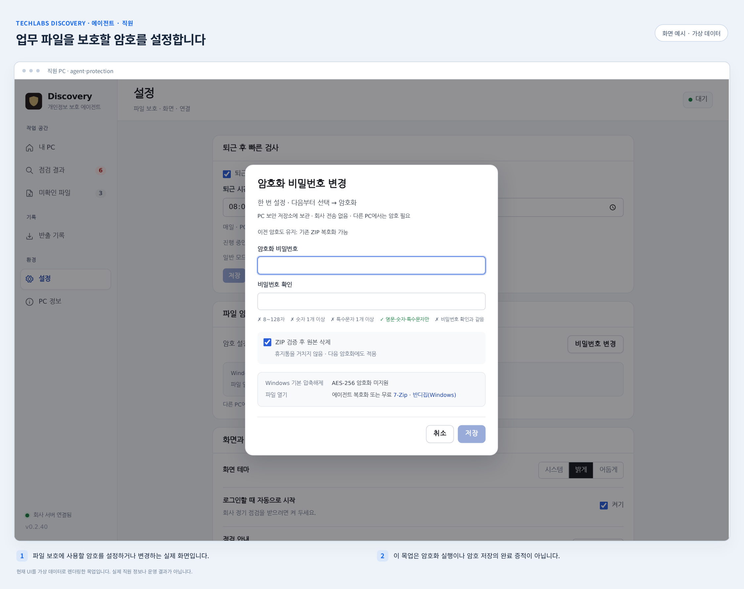Select 시스템 theme option
Screen dimensions: 744x589
click(x=554, y=470)
